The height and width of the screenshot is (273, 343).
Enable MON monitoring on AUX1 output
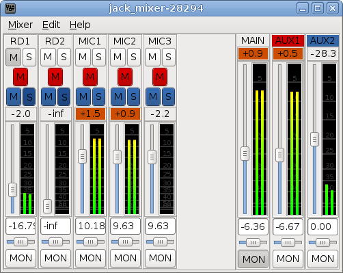pyautogui.click(x=288, y=259)
